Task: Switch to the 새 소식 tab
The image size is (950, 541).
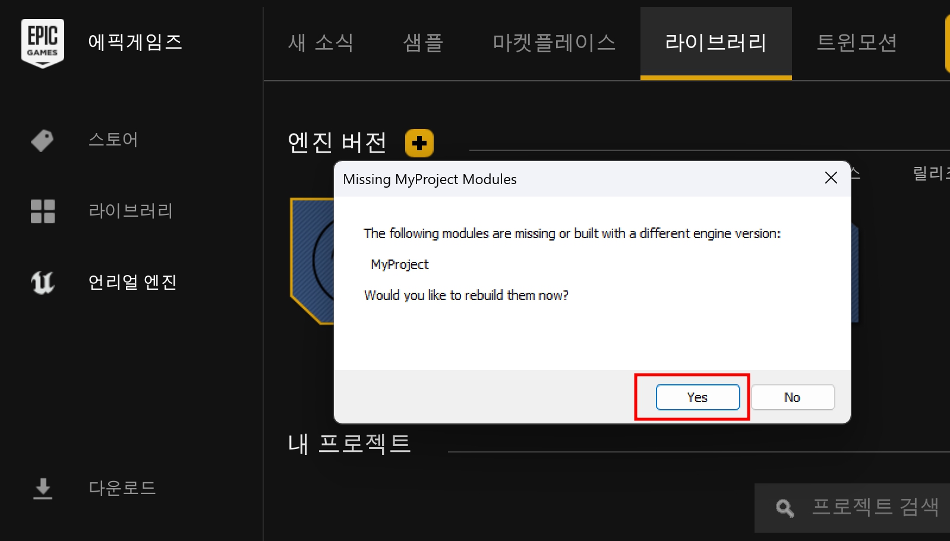Action: pyautogui.click(x=321, y=43)
